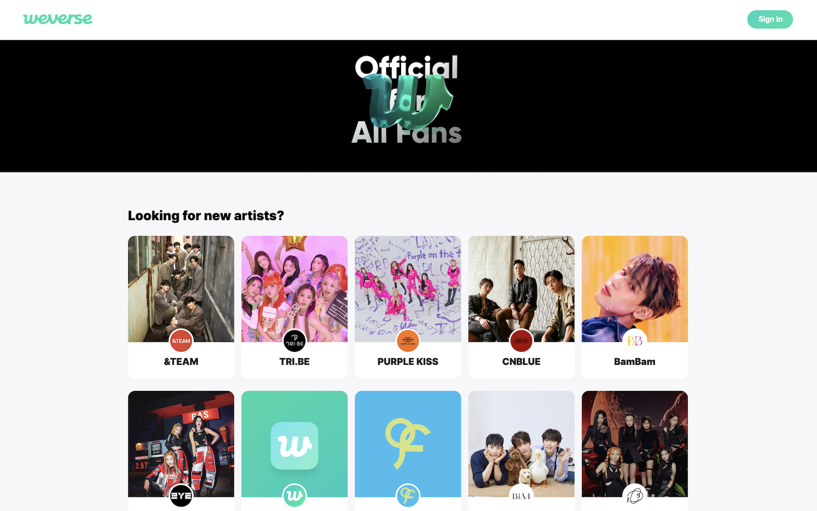Image resolution: width=817 pixels, height=511 pixels.
Task: Select the BamBam artist name link
Action: tap(634, 361)
